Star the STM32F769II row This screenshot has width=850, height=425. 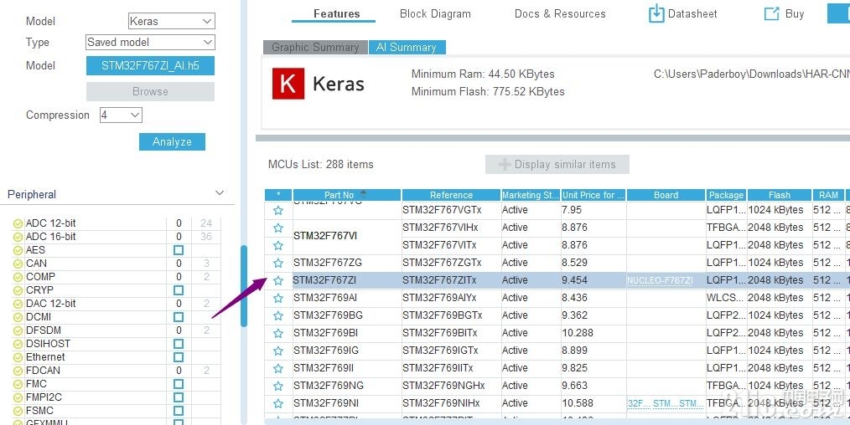[278, 368]
